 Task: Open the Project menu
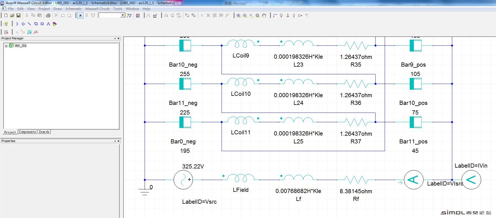[44, 9]
